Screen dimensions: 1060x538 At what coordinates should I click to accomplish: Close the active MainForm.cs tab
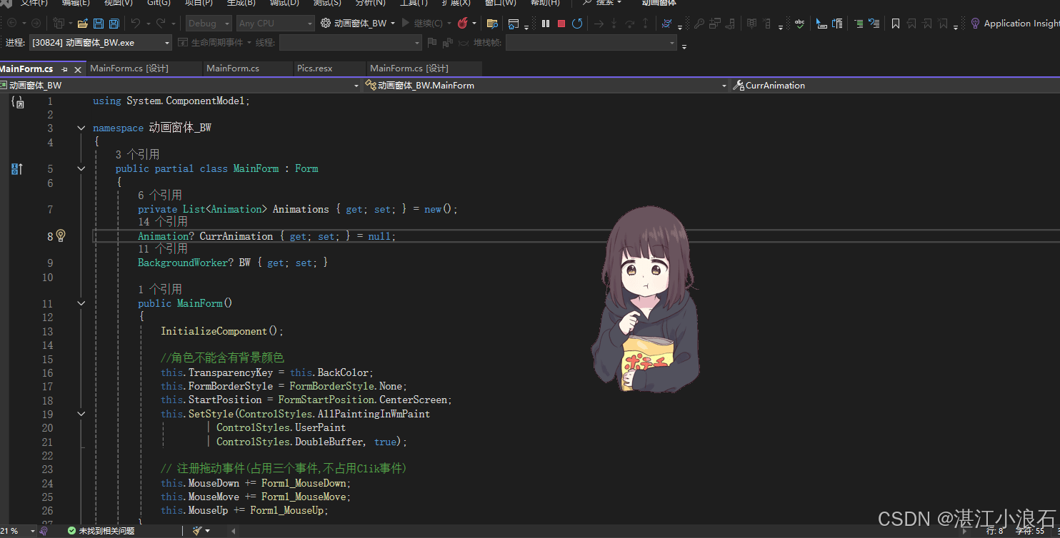78,69
